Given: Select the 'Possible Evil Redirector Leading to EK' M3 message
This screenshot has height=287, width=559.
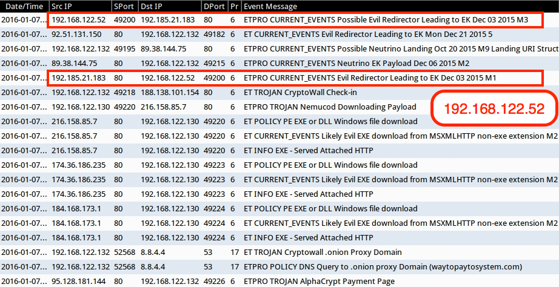Looking at the screenshot, I should [x=386, y=20].
